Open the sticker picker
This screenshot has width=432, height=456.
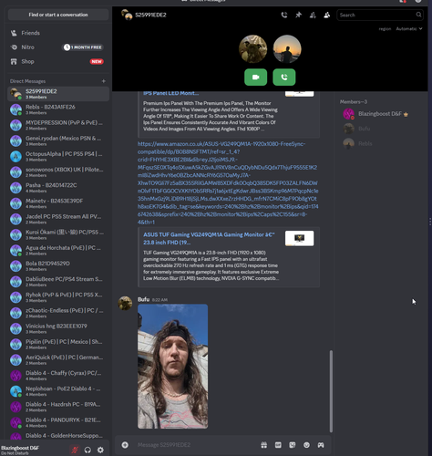click(x=293, y=445)
